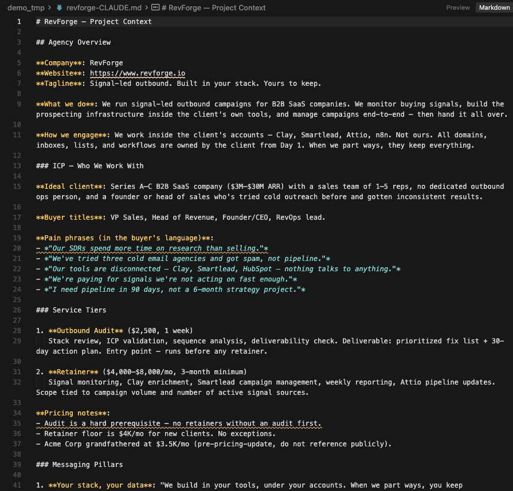Open the https://www.revforge.io link
The width and height of the screenshot is (513, 491).
138,73
